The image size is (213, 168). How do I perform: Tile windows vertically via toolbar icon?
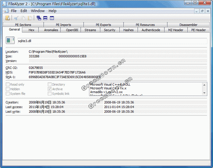pos(52,18)
